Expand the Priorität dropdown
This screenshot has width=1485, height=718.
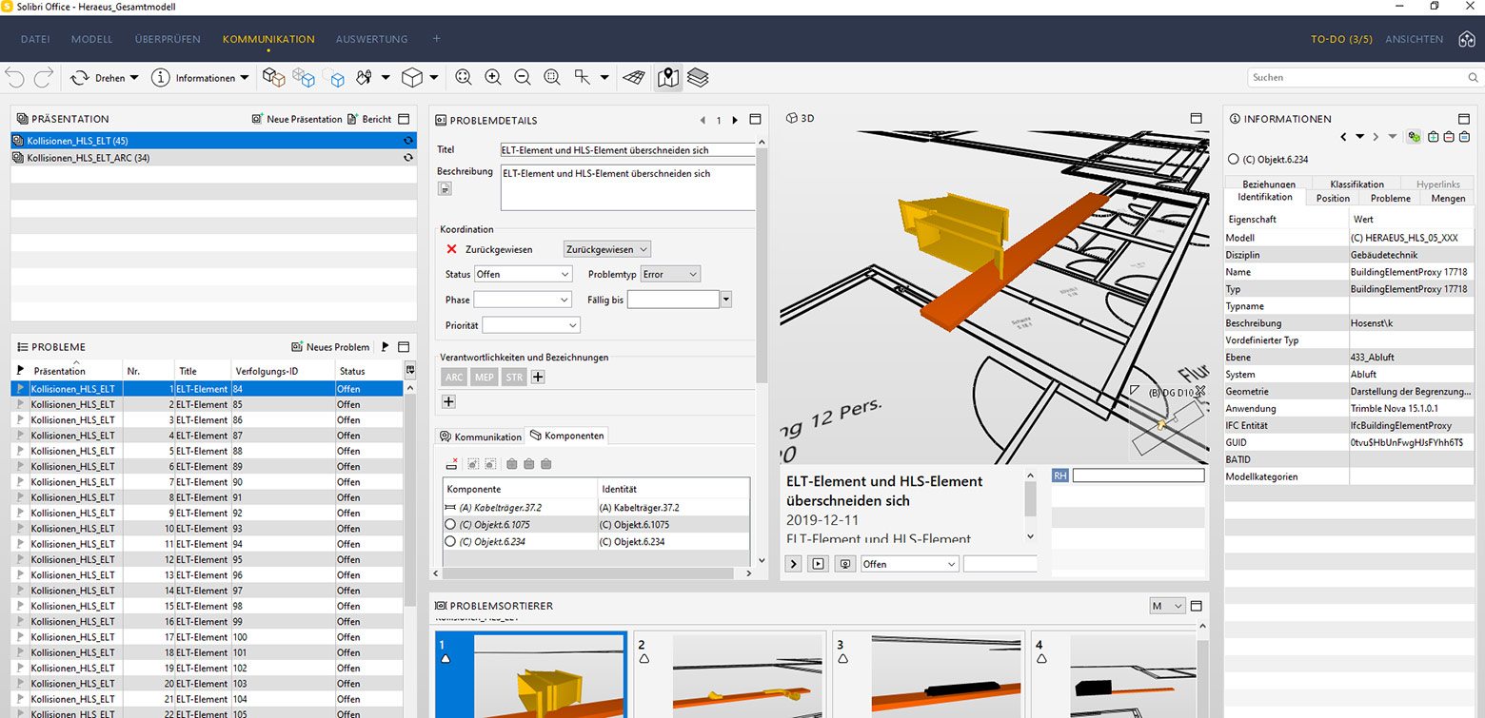tap(531, 325)
